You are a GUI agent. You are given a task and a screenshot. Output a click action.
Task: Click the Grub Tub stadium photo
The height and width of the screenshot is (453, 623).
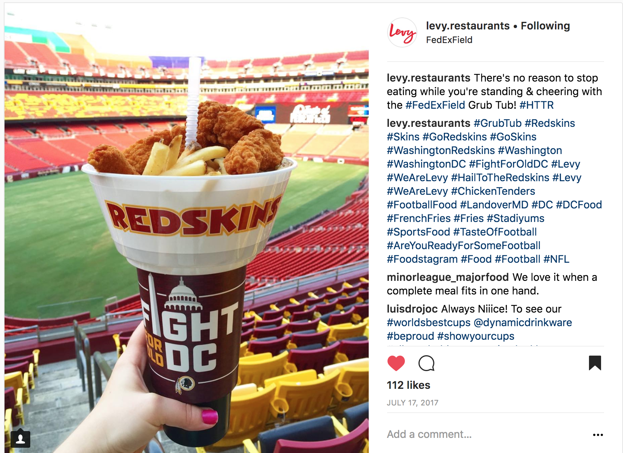click(187, 228)
